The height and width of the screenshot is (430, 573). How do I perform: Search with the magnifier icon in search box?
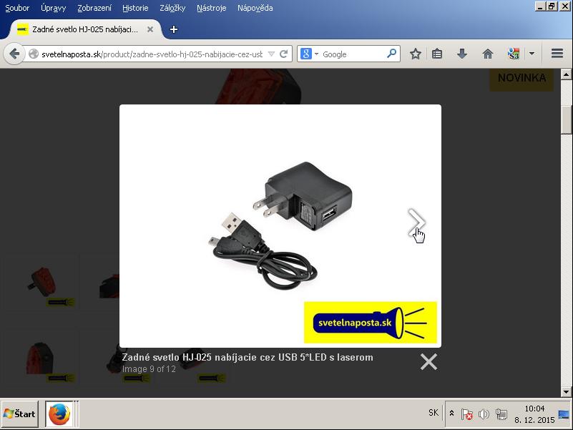391,54
